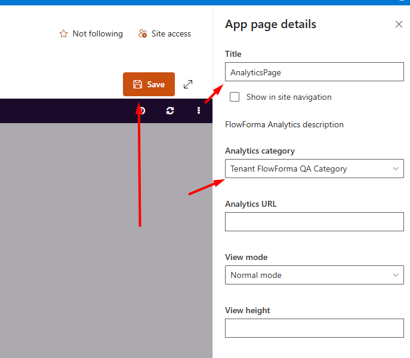Expand Analytics category chevron arrow
The image size is (410, 358).
(x=396, y=169)
